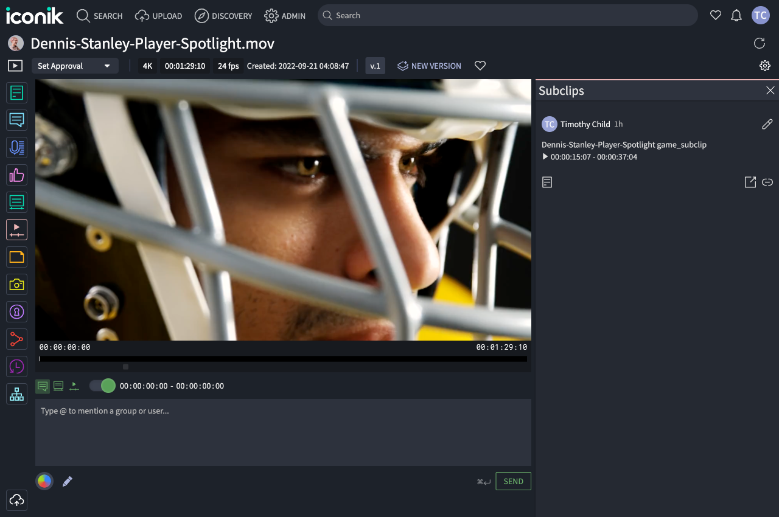Screen dimensions: 779x517
Task: Open the v.1 version selector
Action: [x=375, y=65]
